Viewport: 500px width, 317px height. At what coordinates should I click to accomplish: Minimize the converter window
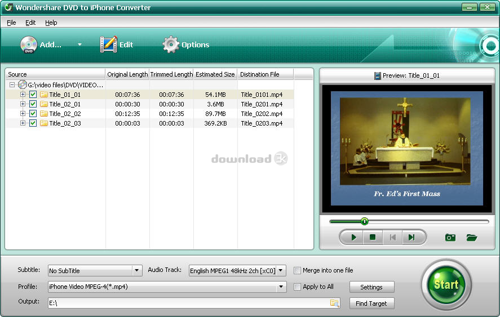[470, 7]
